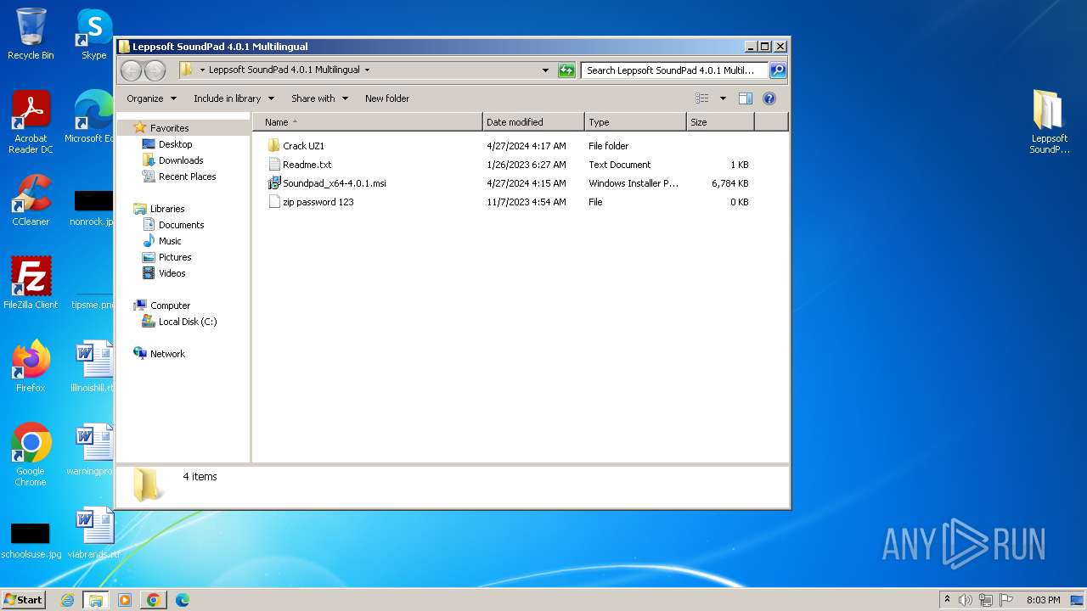Select Recent Places in navigation pane
Image resolution: width=1087 pixels, height=611 pixels.
(187, 177)
